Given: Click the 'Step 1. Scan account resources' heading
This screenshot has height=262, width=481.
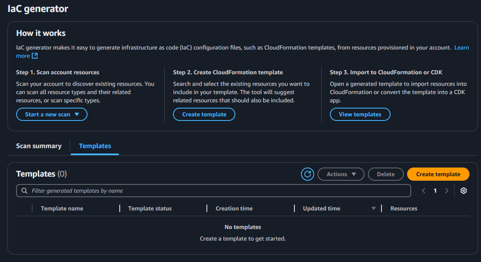Looking at the screenshot, I should point(58,72).
